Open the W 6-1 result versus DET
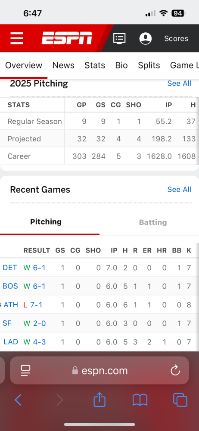 pyautogui.click(x=34, y=268)
